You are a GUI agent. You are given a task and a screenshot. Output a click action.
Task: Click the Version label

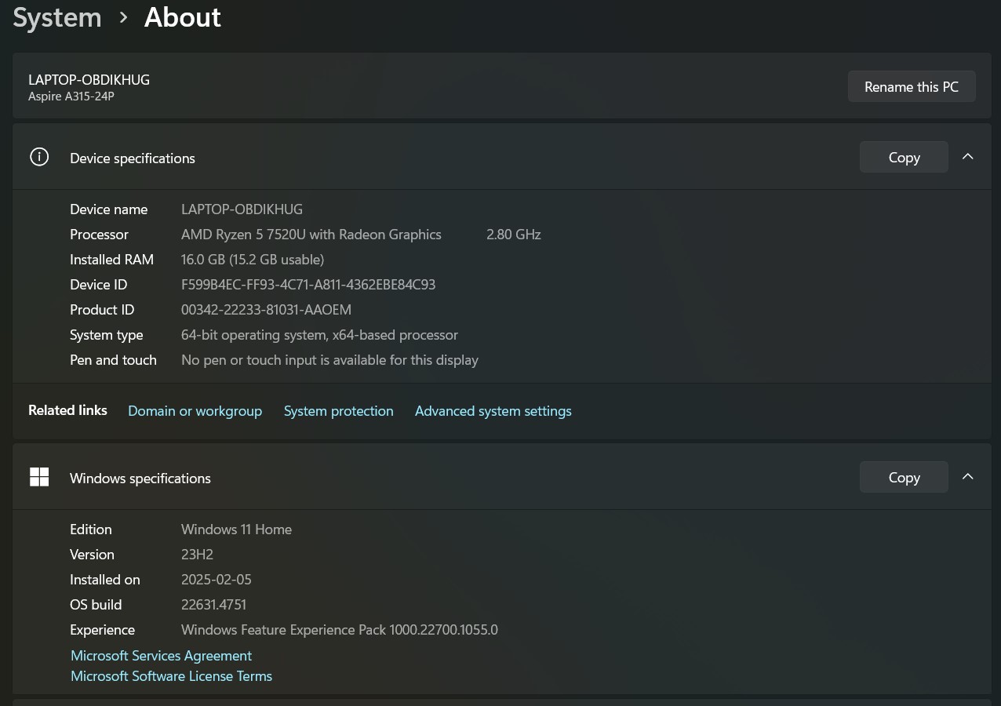pyautogui.click(x=92, y=555)
